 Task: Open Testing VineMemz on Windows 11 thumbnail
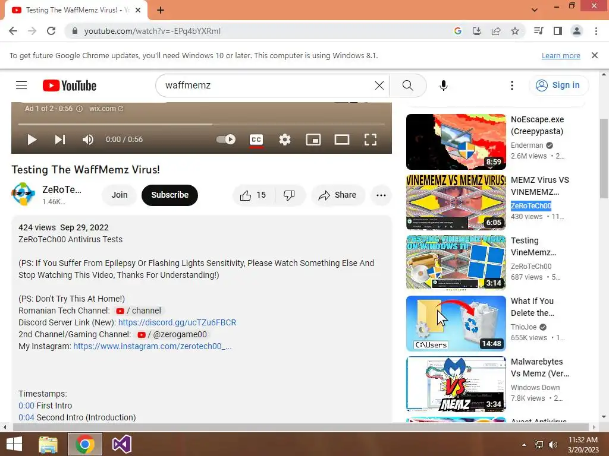(x=456, y=263)
